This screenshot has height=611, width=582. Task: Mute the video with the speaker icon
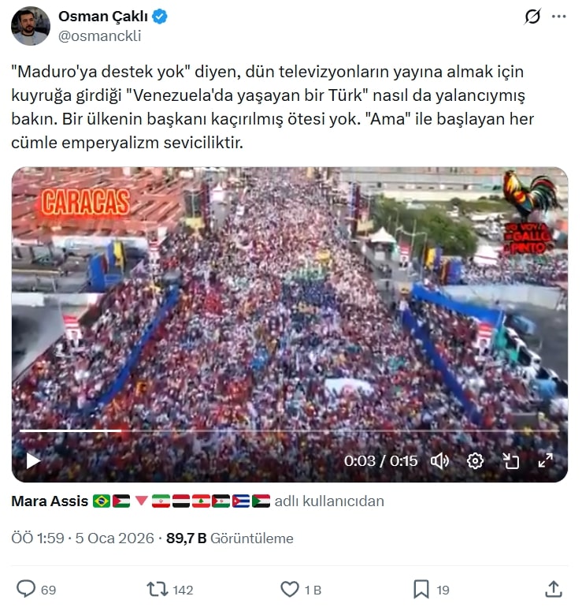pyautogui.click(x=440, y=461)
